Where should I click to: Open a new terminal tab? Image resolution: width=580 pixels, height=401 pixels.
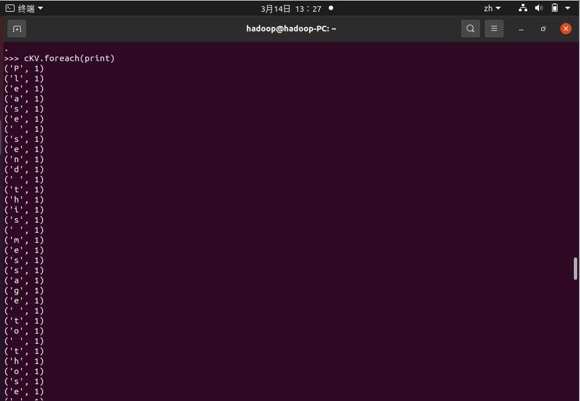[17, 29]
